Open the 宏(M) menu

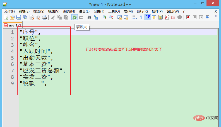coord(128,11)
